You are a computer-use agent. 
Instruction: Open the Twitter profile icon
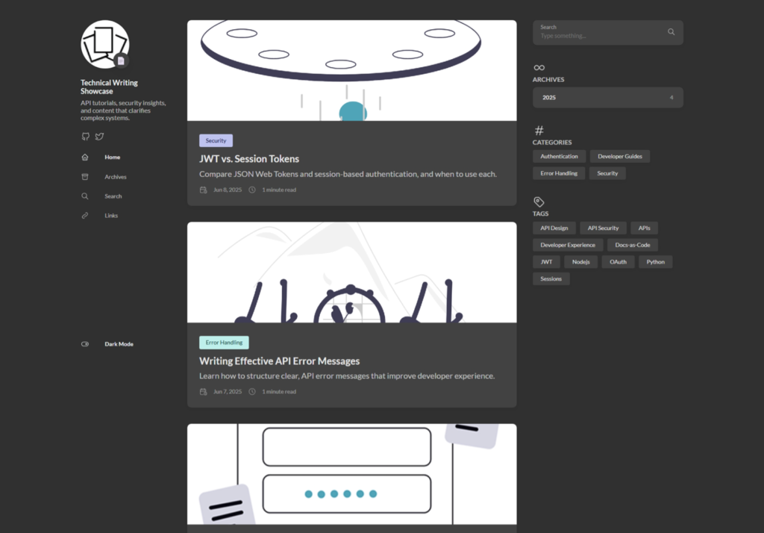tap(99, 137)
